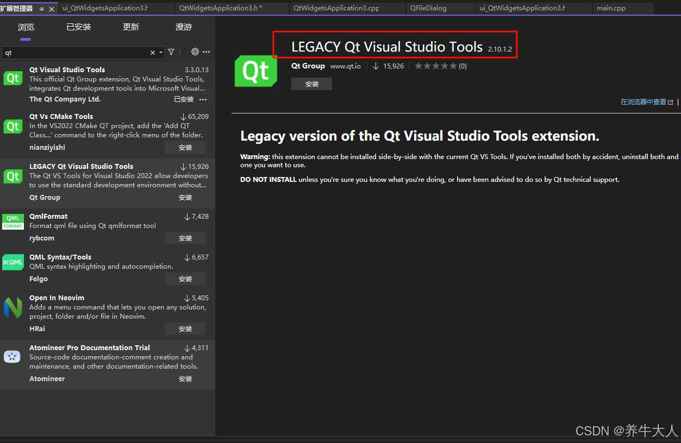Open extension manager settings gear
The height and width of the screenshot is (443, 681).
(195, 52)
